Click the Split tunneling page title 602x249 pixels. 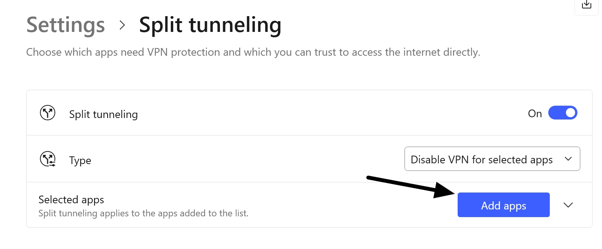210,25
